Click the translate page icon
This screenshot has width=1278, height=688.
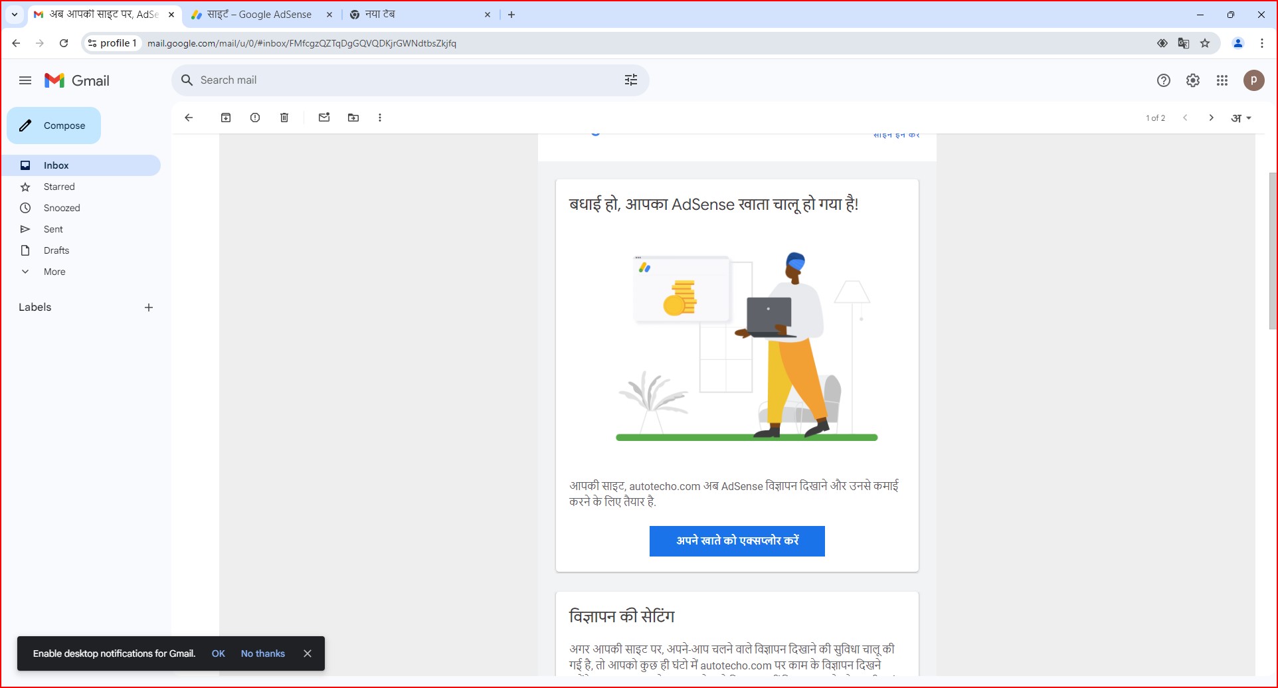pyautogui.click(x=1184, y=43)
